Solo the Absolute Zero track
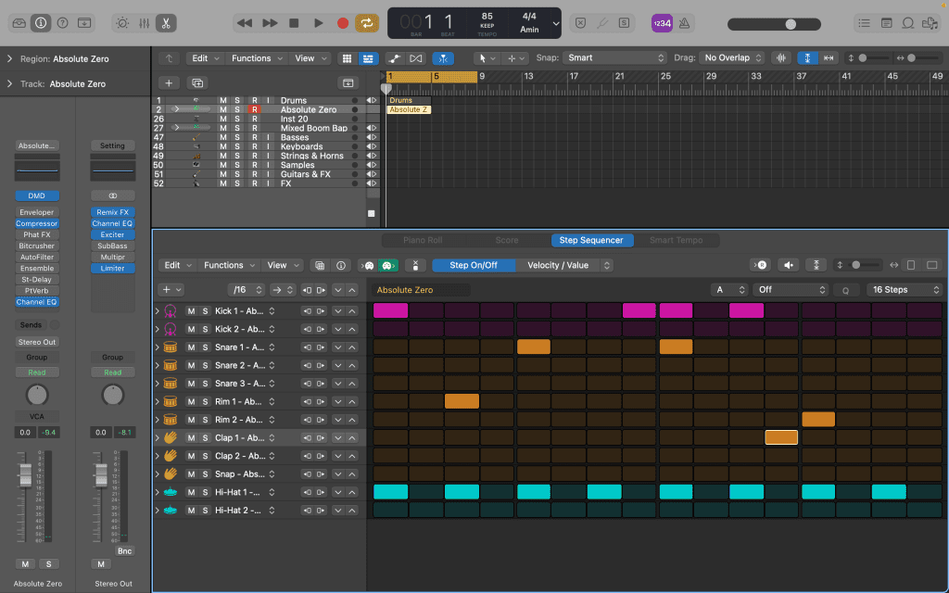This screenshot has height=593, width=949. pyautogui.click(x=237, y=109)
